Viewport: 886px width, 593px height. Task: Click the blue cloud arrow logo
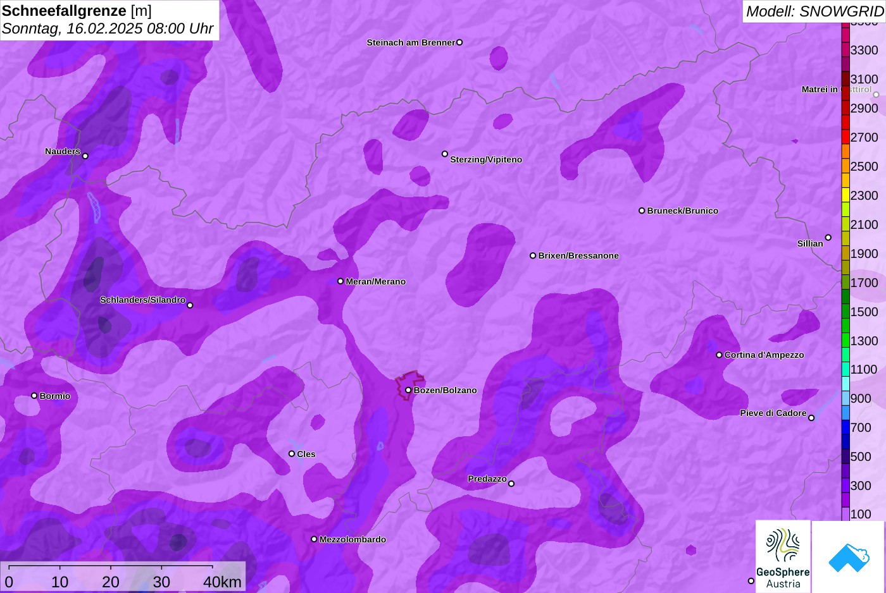pyautogui.click(x=849, y=557)
